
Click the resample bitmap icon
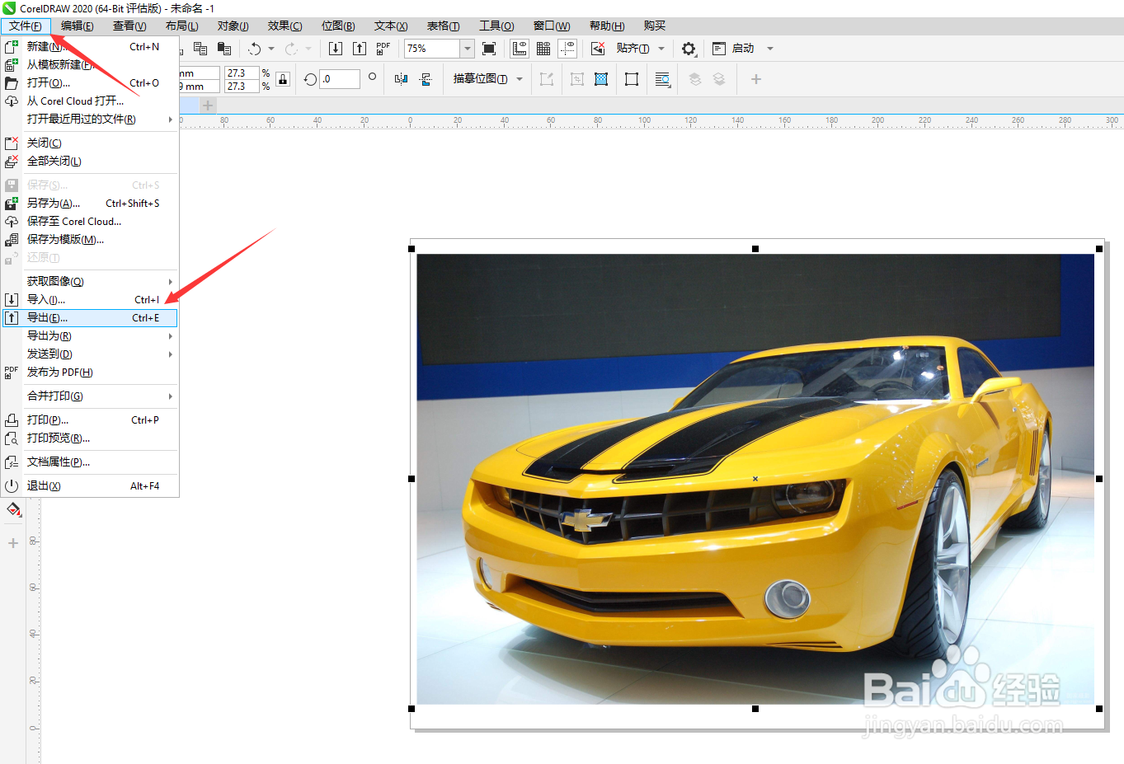[x=601, y=79]
